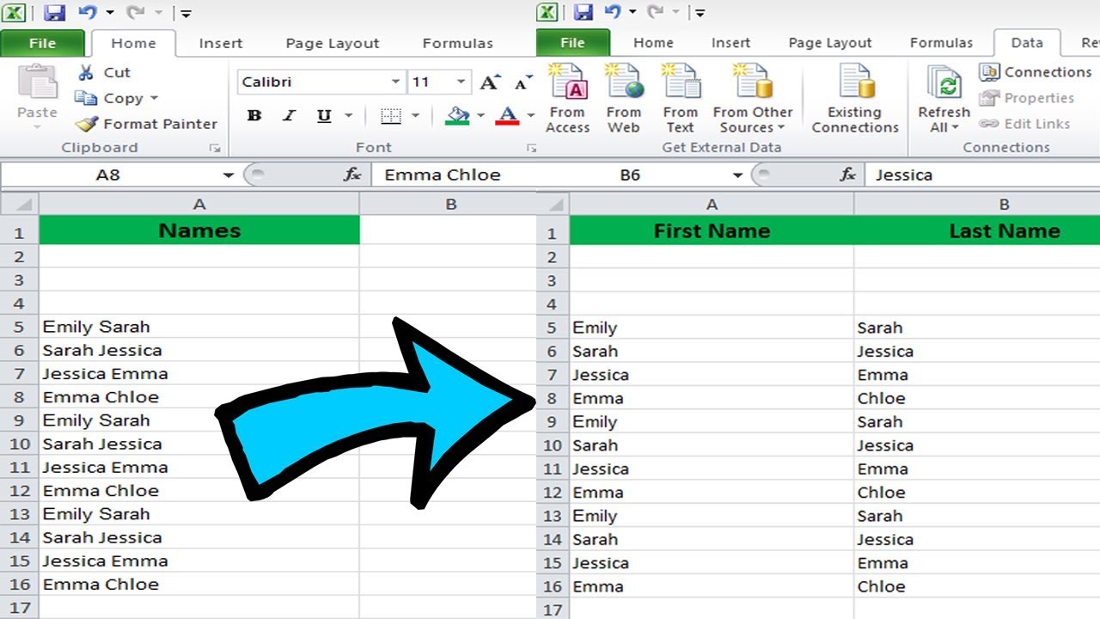Switch to Formulas tab in left window

[458, 43]
